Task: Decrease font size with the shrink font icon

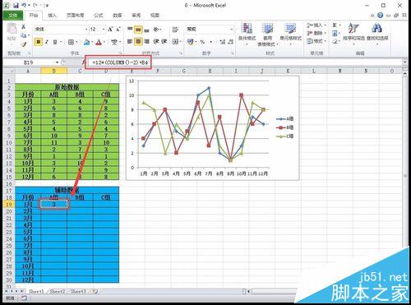Action: pos(118,29)
